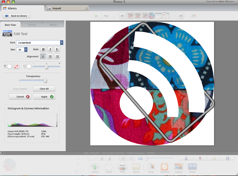Expand the Size dropdown arrow
This screenshot has width=238, height=176.
[26, 50]
